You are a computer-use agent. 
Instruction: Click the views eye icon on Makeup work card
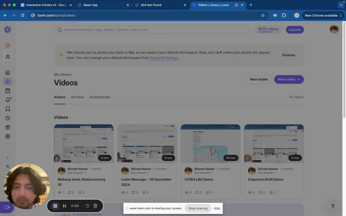(60, 193)
